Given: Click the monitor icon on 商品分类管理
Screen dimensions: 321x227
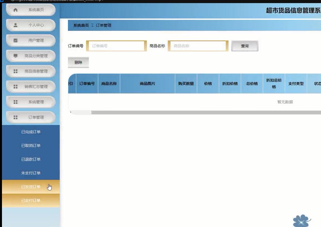Looking at the screenshot, I should click(x=15, y=56).
